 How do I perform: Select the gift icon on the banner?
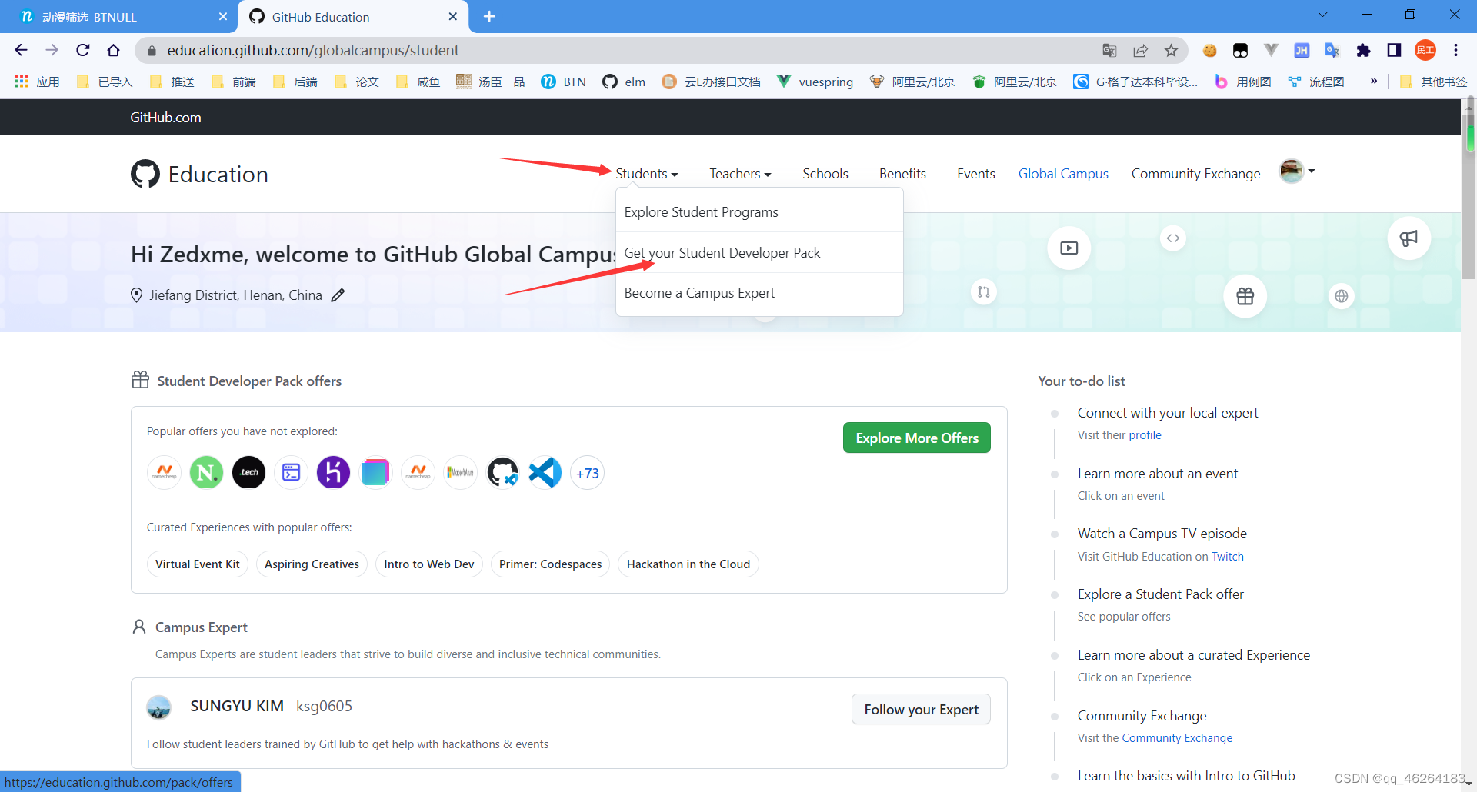(1245, 295)
